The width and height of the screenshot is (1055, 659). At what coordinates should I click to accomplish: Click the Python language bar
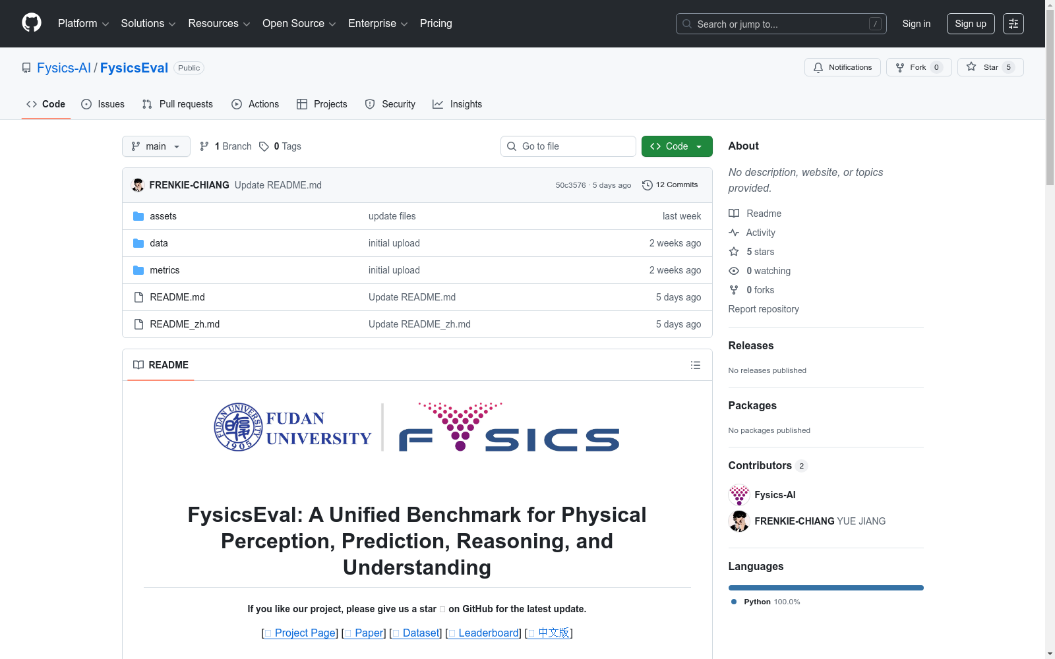(826, 588)
